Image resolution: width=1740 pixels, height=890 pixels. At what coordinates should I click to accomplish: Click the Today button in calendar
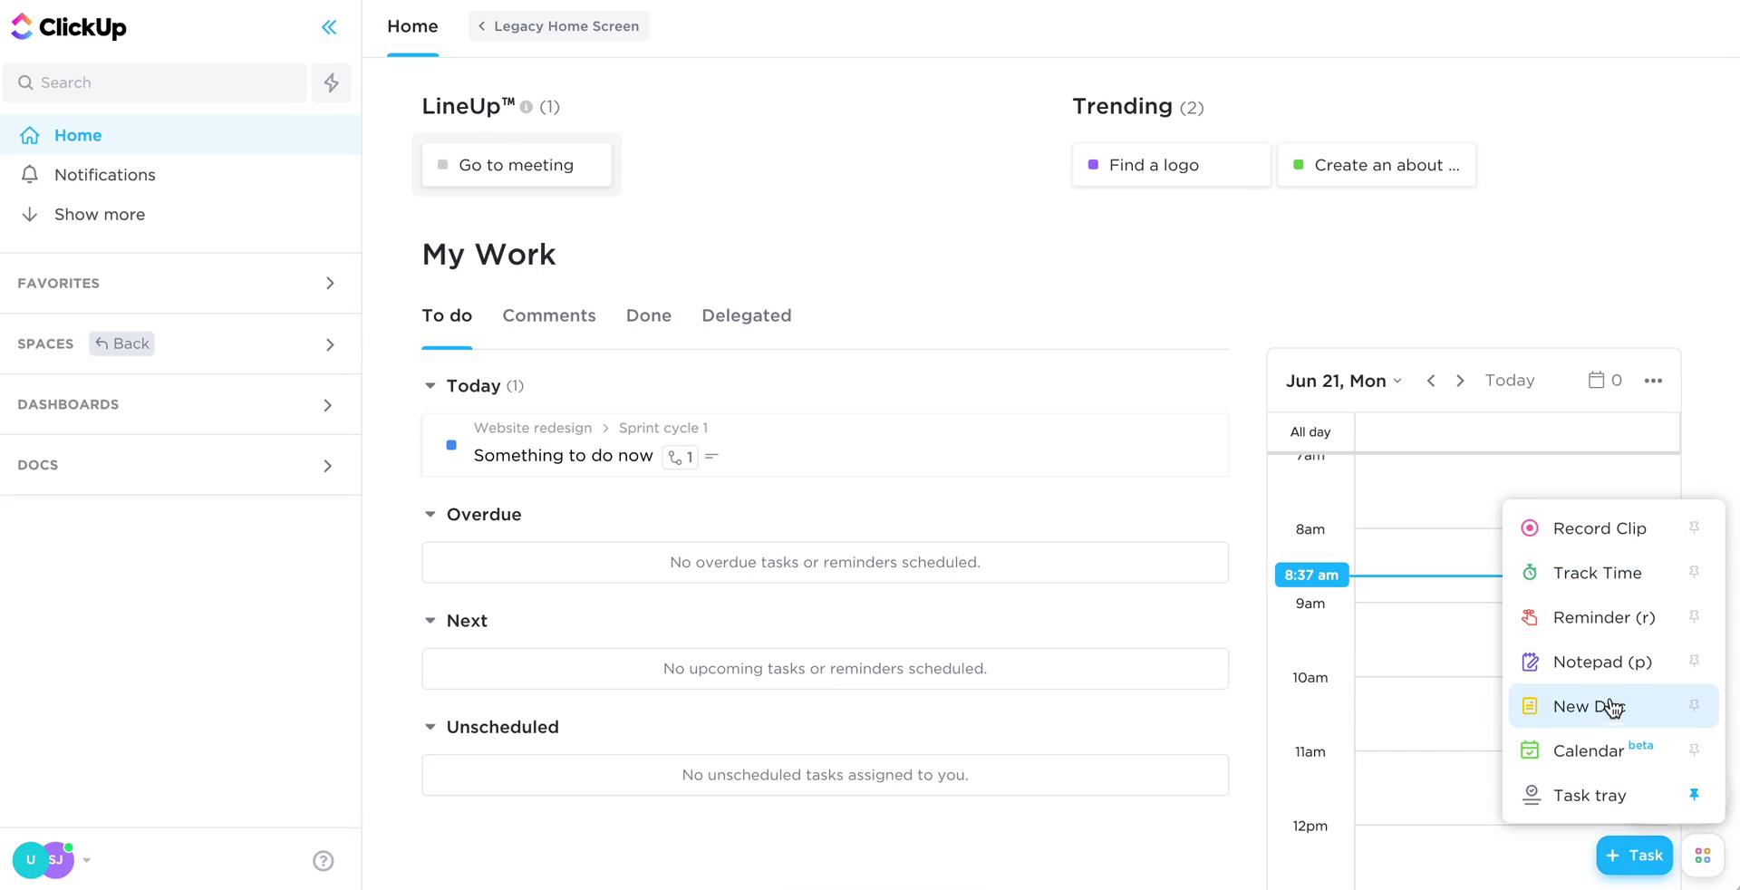pos(1510,381)
